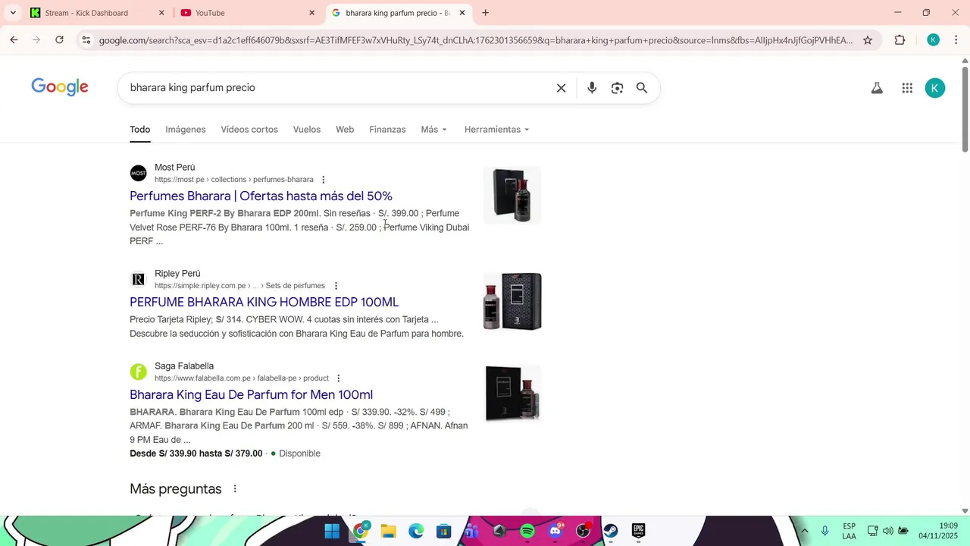Image resolution: width=970 pixels, height=546 pixels.
Task: Bookmark this page with the star
Action: (x=868, y=40)
